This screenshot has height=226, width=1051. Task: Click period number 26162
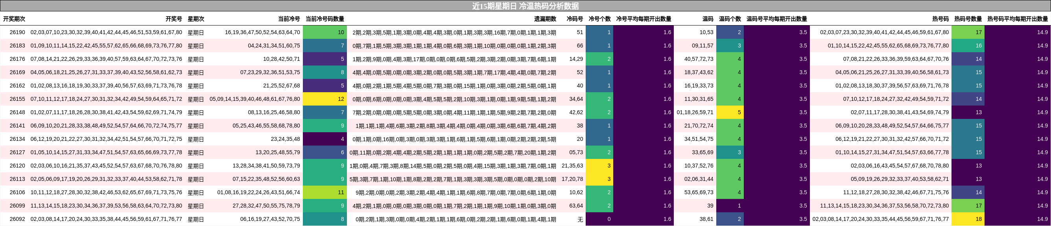pyautogui.click(x=17, y=86)
